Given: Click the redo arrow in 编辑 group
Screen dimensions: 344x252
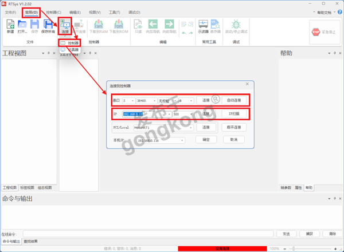Looking at the screenshot, I should 191,33.
